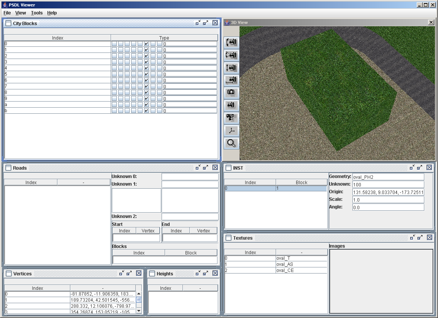Click the plain camera icon below the snapshot icon

tap(232, 105)
